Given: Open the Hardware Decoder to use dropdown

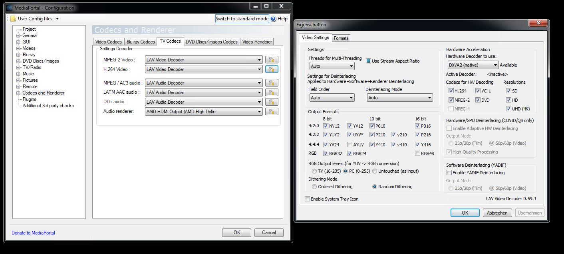Looking at the screenshot, I should point(473,65).
